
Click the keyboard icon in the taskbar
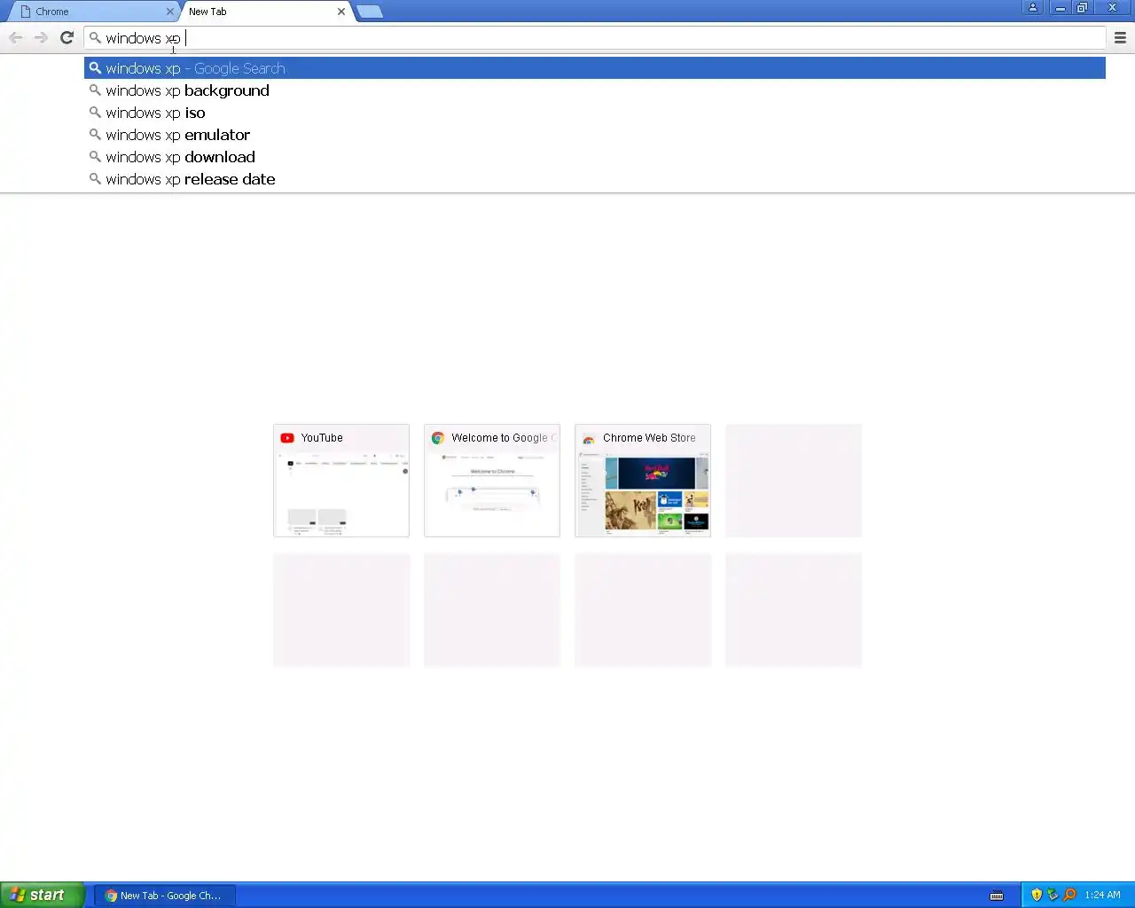(997, 896)
